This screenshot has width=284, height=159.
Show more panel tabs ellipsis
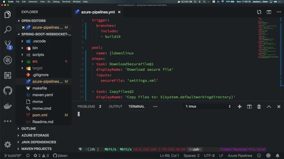coord(155,106)
